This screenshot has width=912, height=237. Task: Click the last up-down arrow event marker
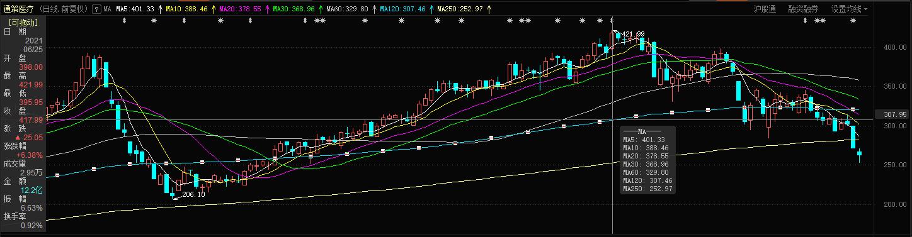(x=804, y=21)
